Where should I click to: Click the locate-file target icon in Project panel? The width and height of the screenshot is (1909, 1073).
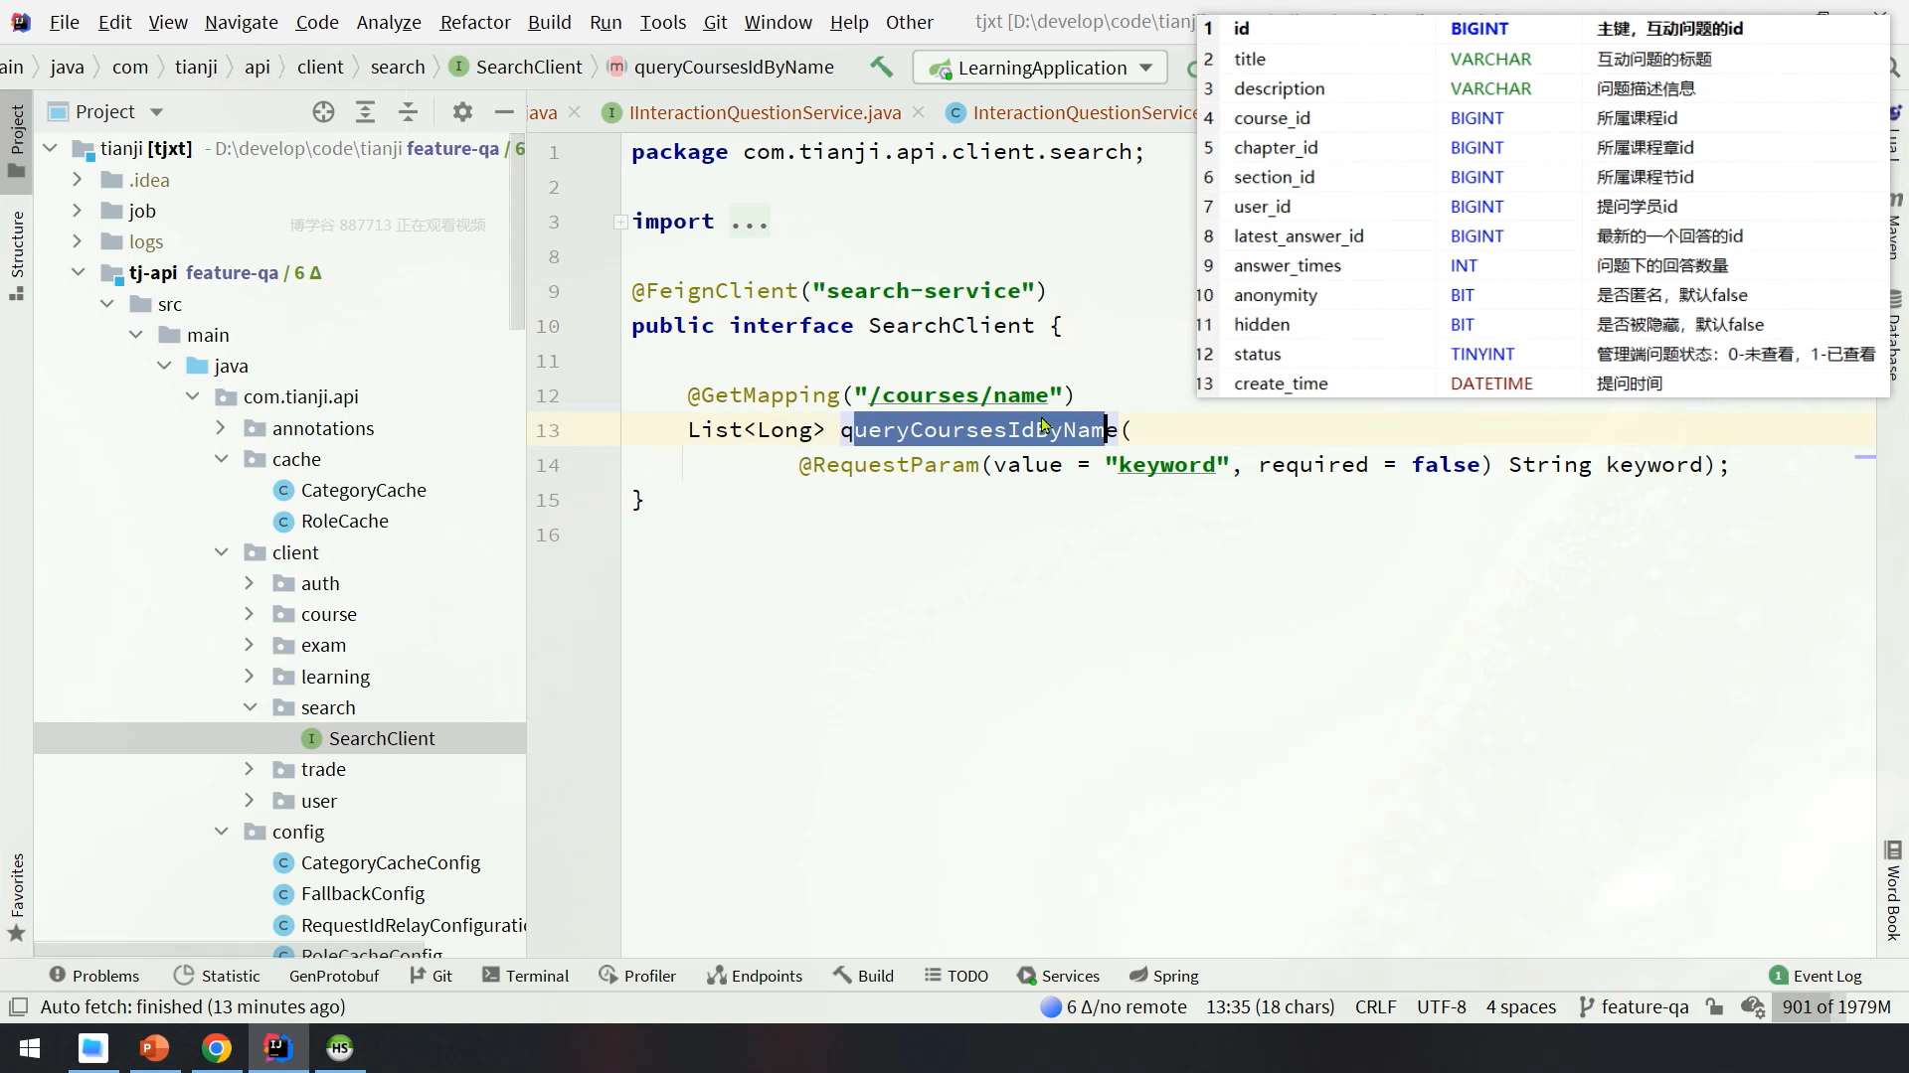(x=323, y=112)
